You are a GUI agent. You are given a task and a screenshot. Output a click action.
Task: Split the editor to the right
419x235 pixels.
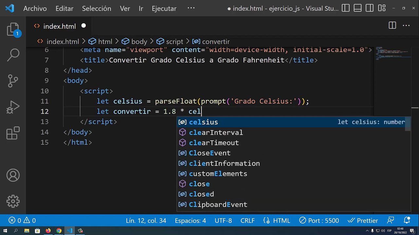[392, 25]
